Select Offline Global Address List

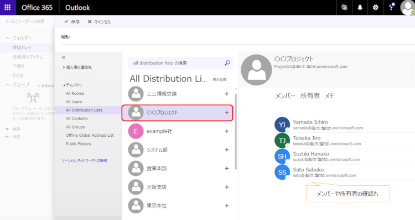coord(90,135)
